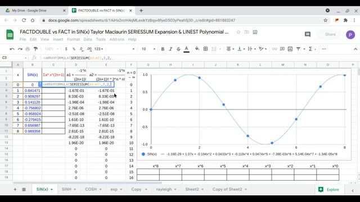The image size is (360, 202).
Task: Click the merge cells icon
Action: 214,49
